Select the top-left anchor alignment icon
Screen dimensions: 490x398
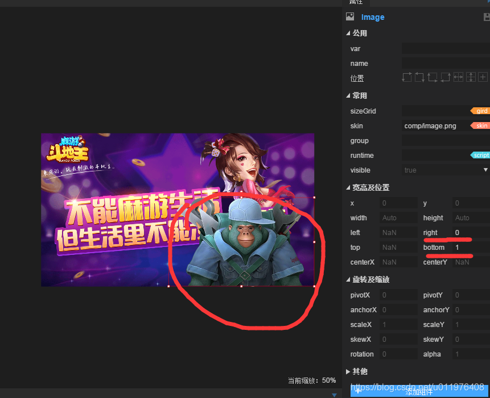tap(407, 77)
